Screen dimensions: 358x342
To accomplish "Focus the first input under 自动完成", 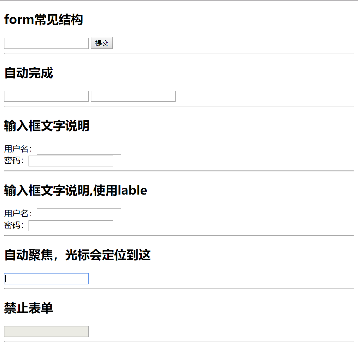I will pos(46,96).
